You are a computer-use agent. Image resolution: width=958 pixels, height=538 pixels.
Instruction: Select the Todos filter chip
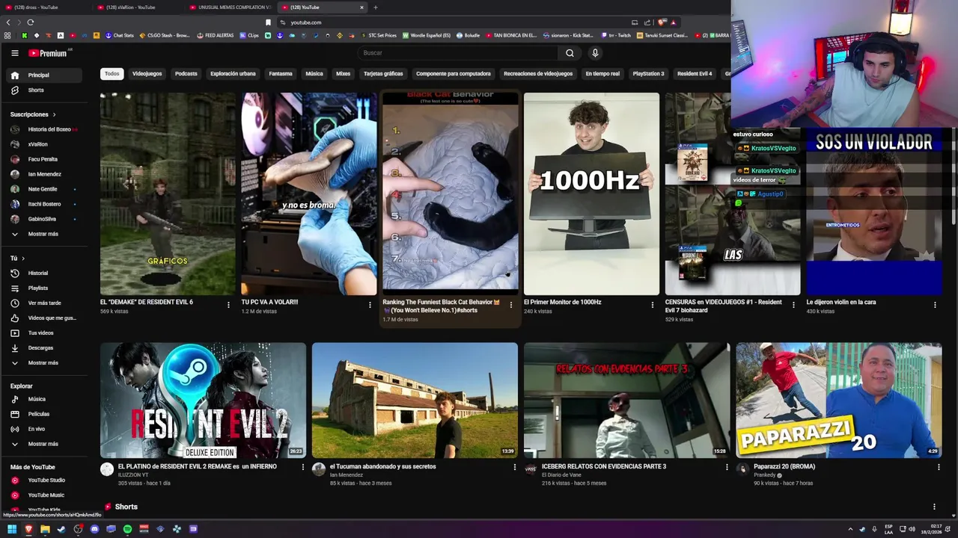112,74
